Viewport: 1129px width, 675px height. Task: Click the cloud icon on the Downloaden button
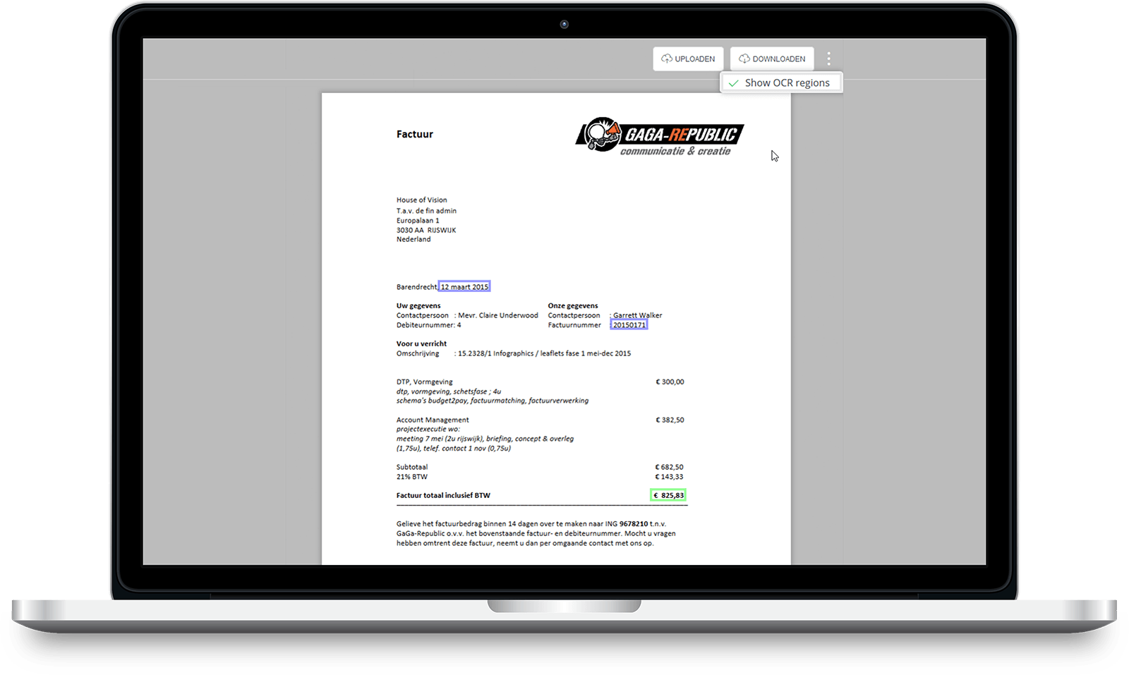pyautogui.click(x=744, y=59)
